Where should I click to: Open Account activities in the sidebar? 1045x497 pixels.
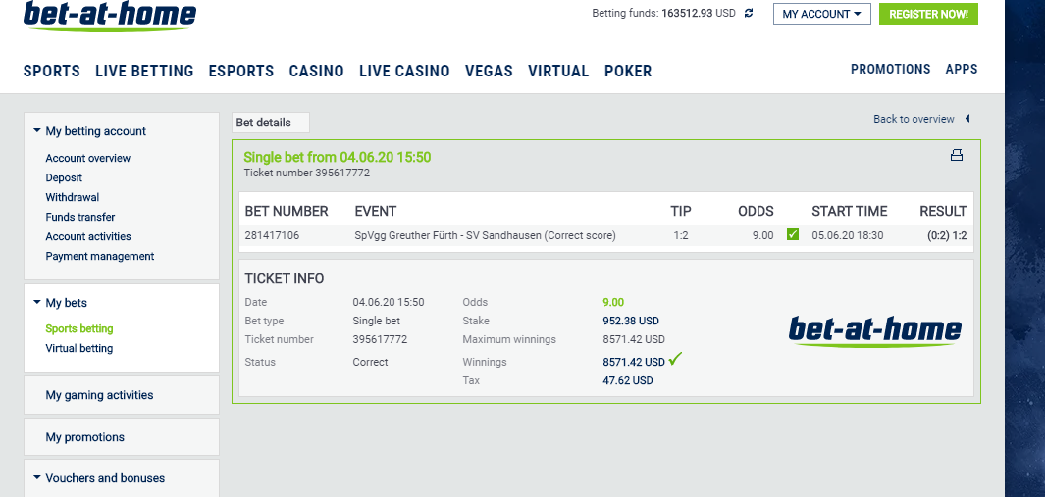click(88, 236)
